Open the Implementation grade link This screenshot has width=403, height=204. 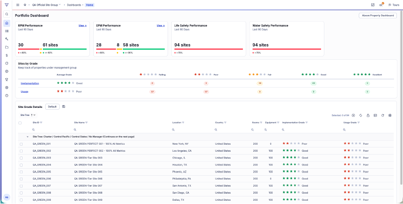(30, 83)
